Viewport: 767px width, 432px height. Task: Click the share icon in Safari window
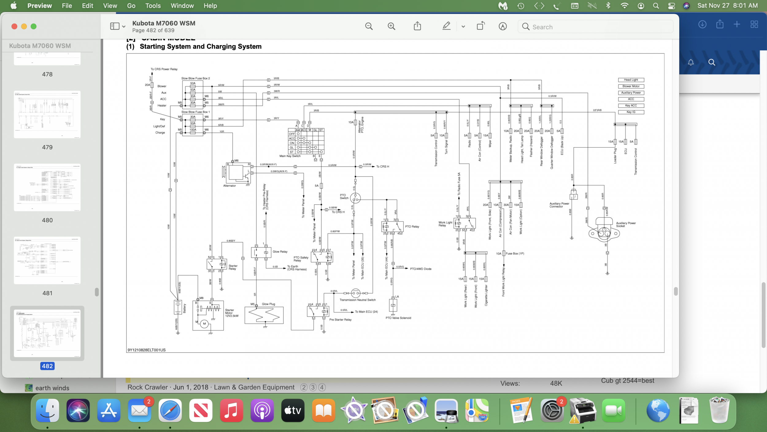720,24
